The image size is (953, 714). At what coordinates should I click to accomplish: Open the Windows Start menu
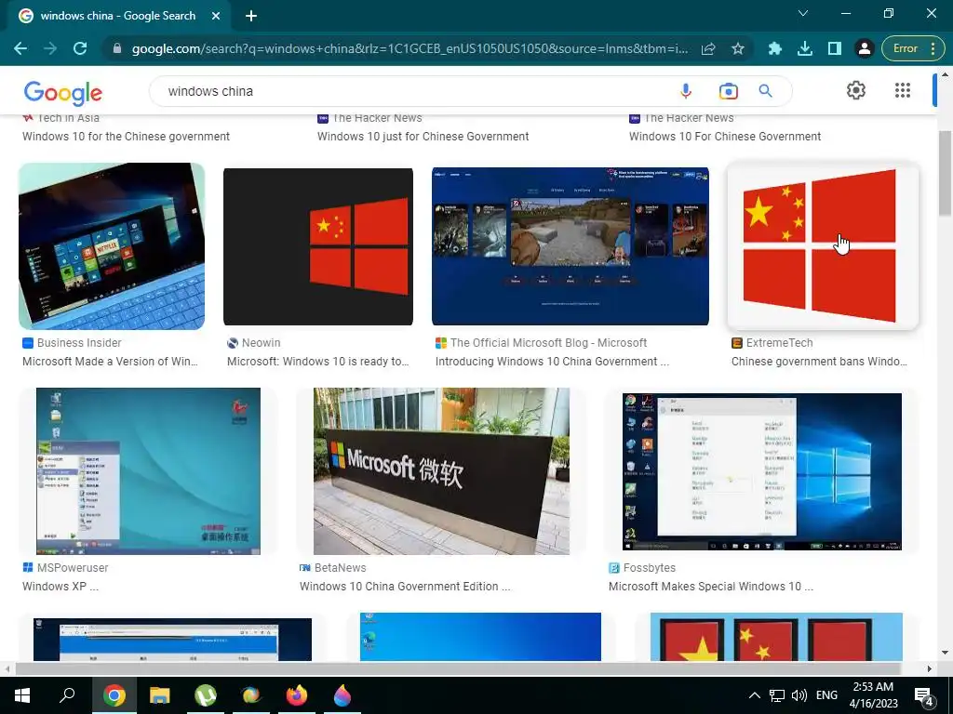[x=22, y=695]
